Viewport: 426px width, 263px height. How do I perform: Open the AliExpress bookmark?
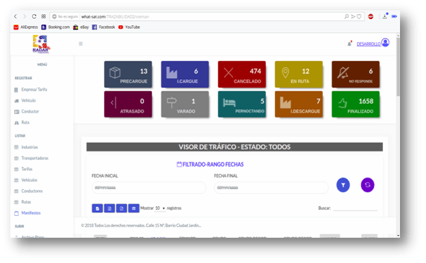pyautogui.click(x=26, y=27)
